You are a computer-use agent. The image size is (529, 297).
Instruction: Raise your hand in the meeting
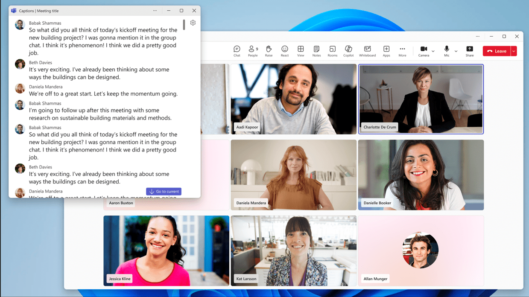[x=269, y=51]
